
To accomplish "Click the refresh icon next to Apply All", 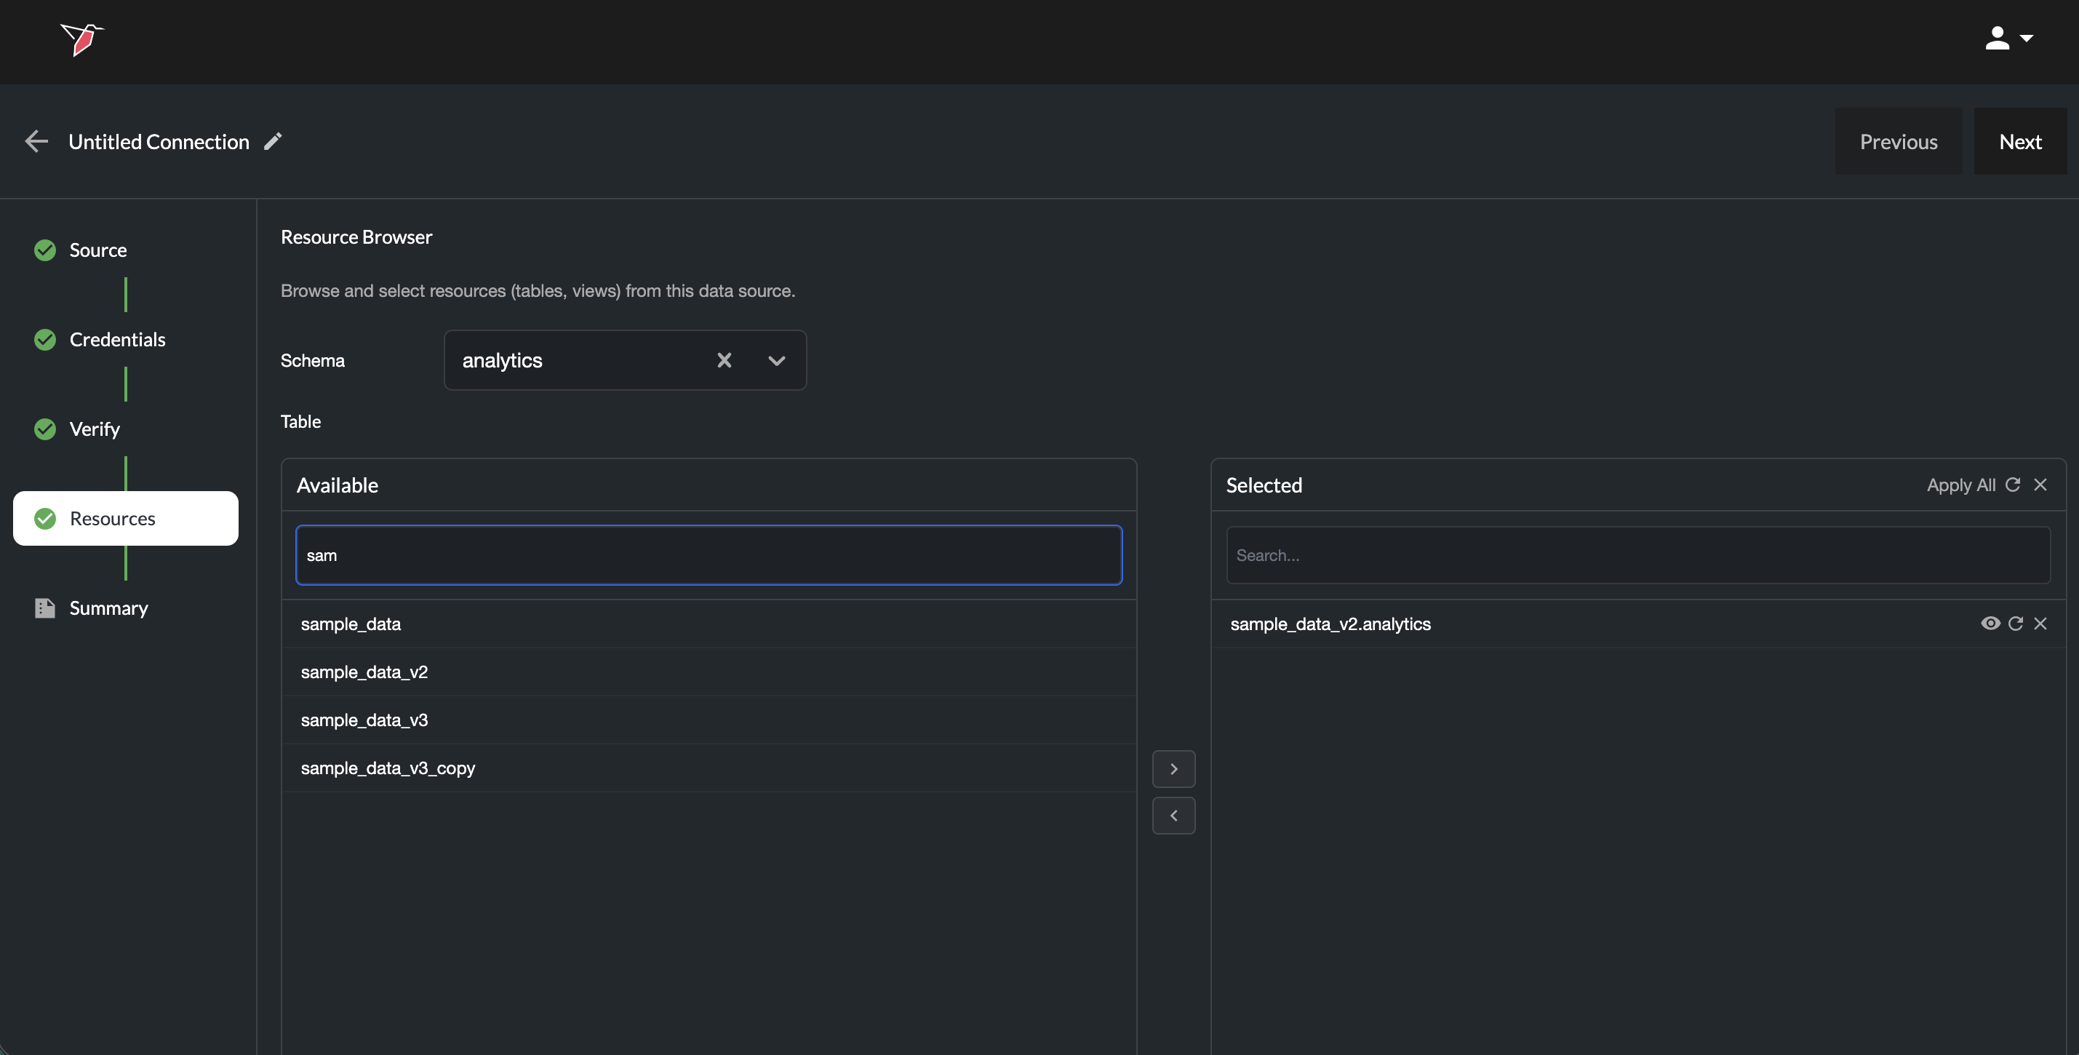I will [x=2013, y=485].
